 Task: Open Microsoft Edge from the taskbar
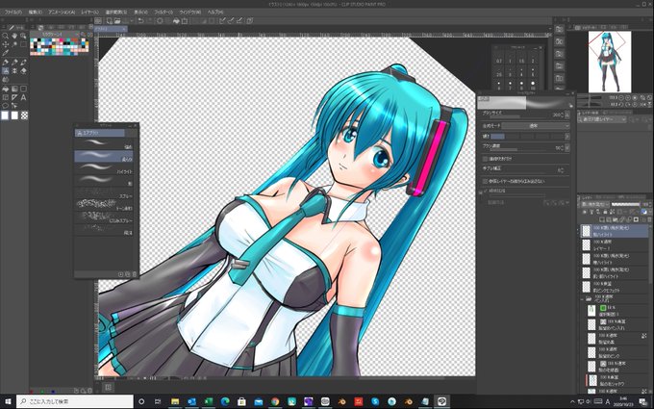pyautogui.click(x=225, y=401)
